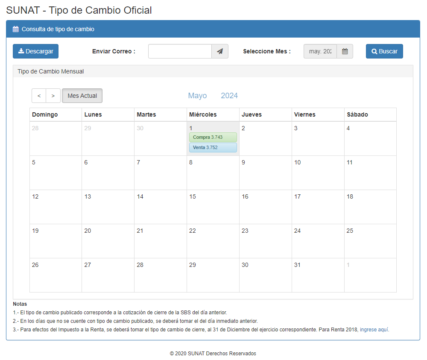Click the Lunes column header
Viewport: 427px width, 360px height.
(108, 114)
